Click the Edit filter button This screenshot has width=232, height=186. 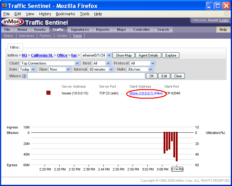tap(164, 76)
